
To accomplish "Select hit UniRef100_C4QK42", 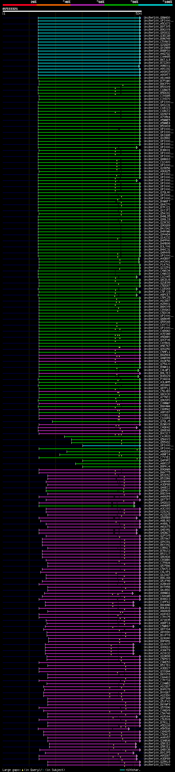I will pos(157,427).
